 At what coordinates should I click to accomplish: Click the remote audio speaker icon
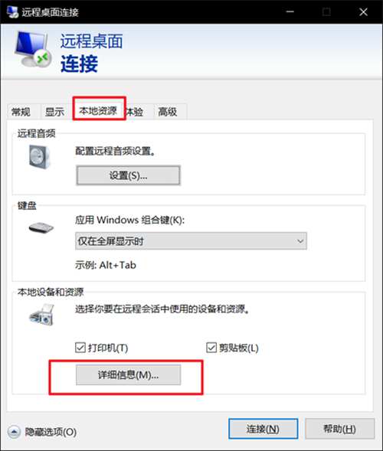click(x=40, y=157)
